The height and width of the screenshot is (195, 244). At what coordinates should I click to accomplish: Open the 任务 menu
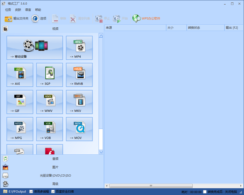[x=8, y=10]
